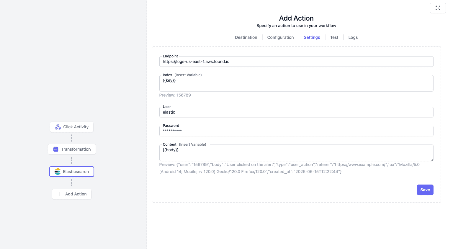Screen dimensions: 453x249
Task: Select the Transformation workflow node
Action: [72, 149]
